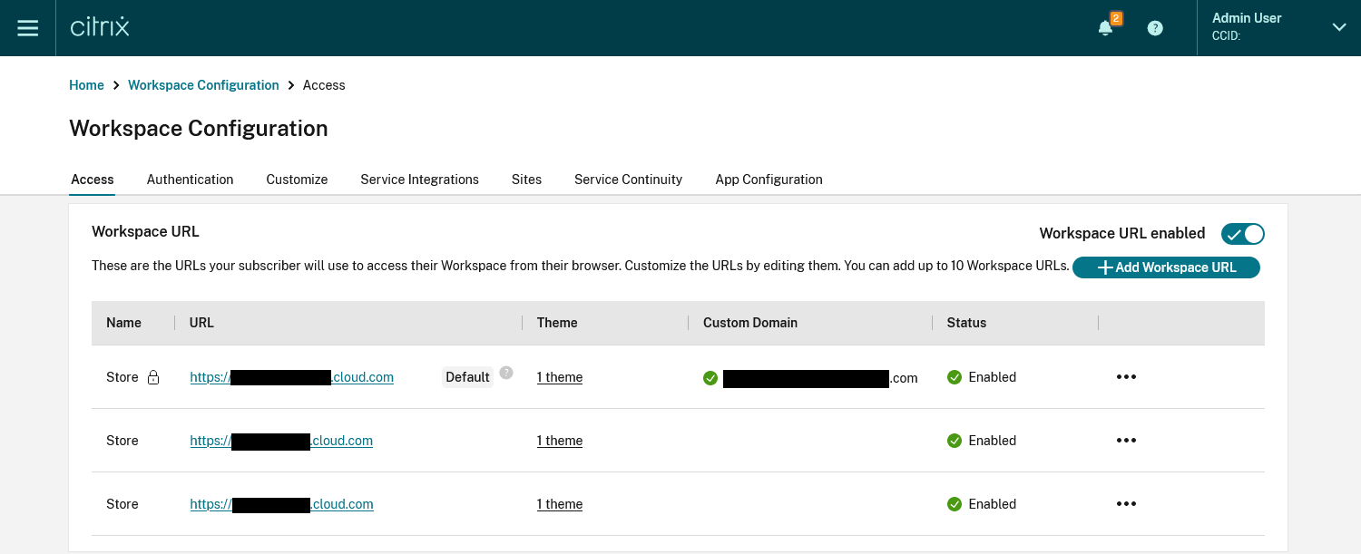
Task: Click first row Enabled status icon
Action: [x=955, y=377]
